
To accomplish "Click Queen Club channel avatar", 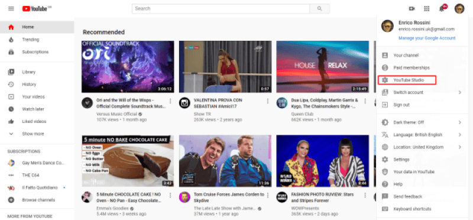I will 282,103.
